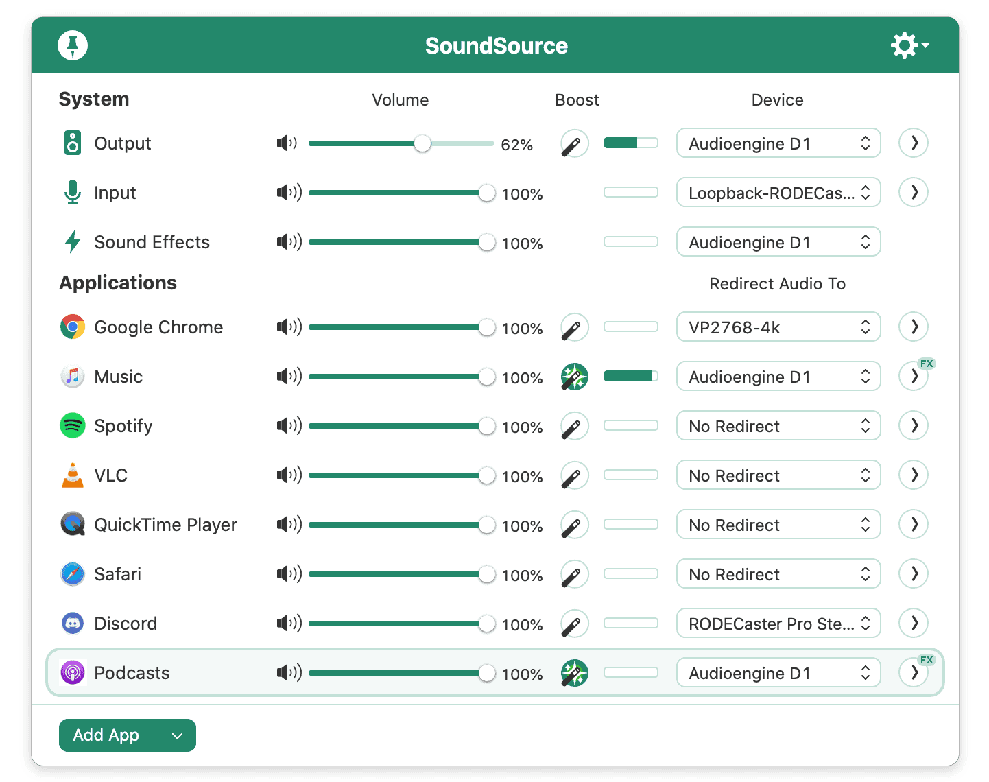Click the pin window icon

[x=73, y=45]
